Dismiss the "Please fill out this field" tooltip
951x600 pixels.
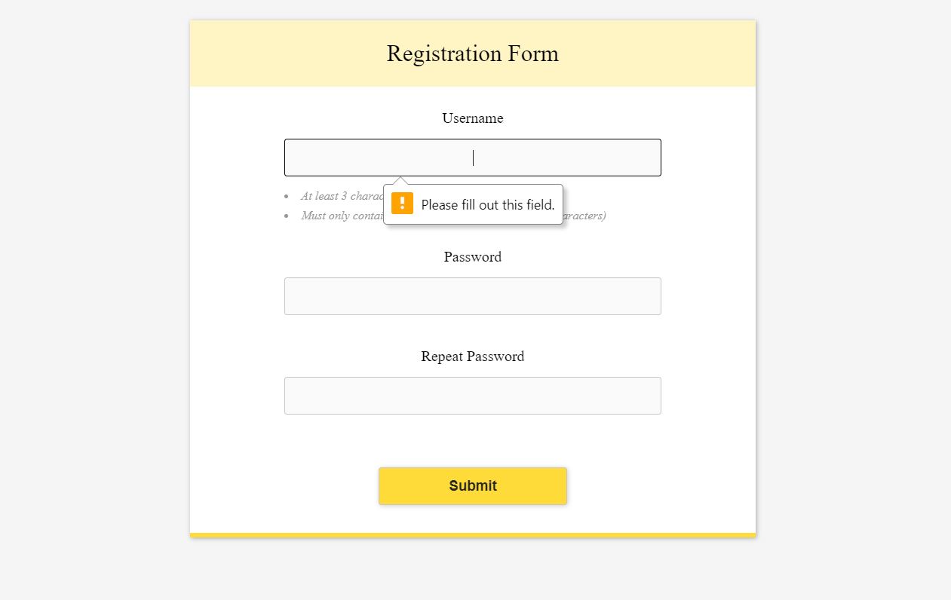[x=473, y=204]
